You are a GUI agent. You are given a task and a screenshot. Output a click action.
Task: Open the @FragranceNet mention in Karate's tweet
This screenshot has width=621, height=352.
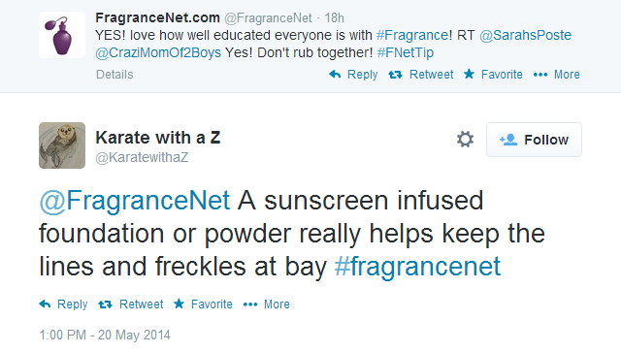click(134, 201)
